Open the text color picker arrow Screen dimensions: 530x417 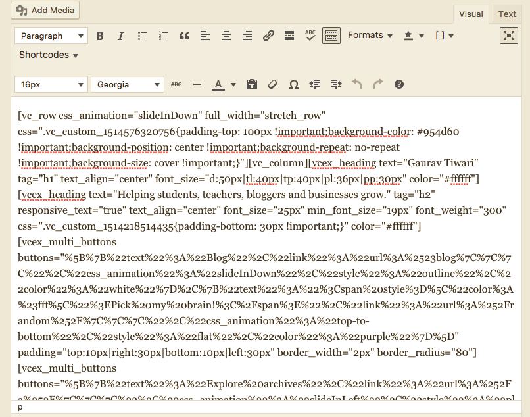pyautogui.click(x=233, y=85)
